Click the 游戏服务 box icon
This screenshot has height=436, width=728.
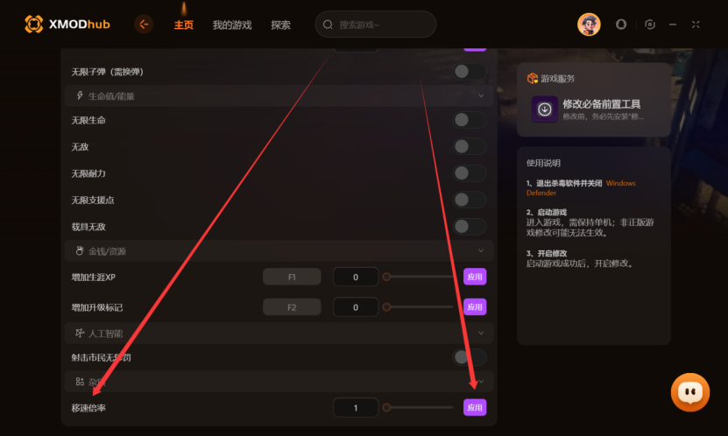532,79
